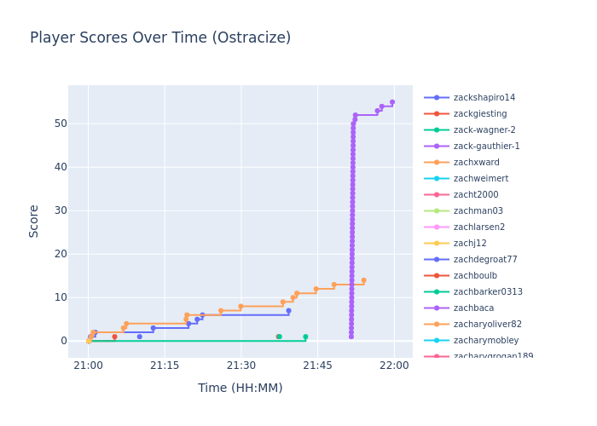The image size is (597, 426).
Task: Click the zachxward orange legend marker
Action: tap(437, 163)
